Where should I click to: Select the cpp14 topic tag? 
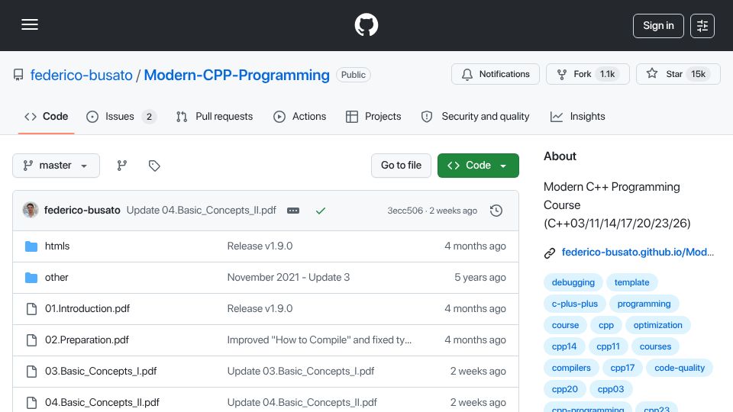[564, 346]
